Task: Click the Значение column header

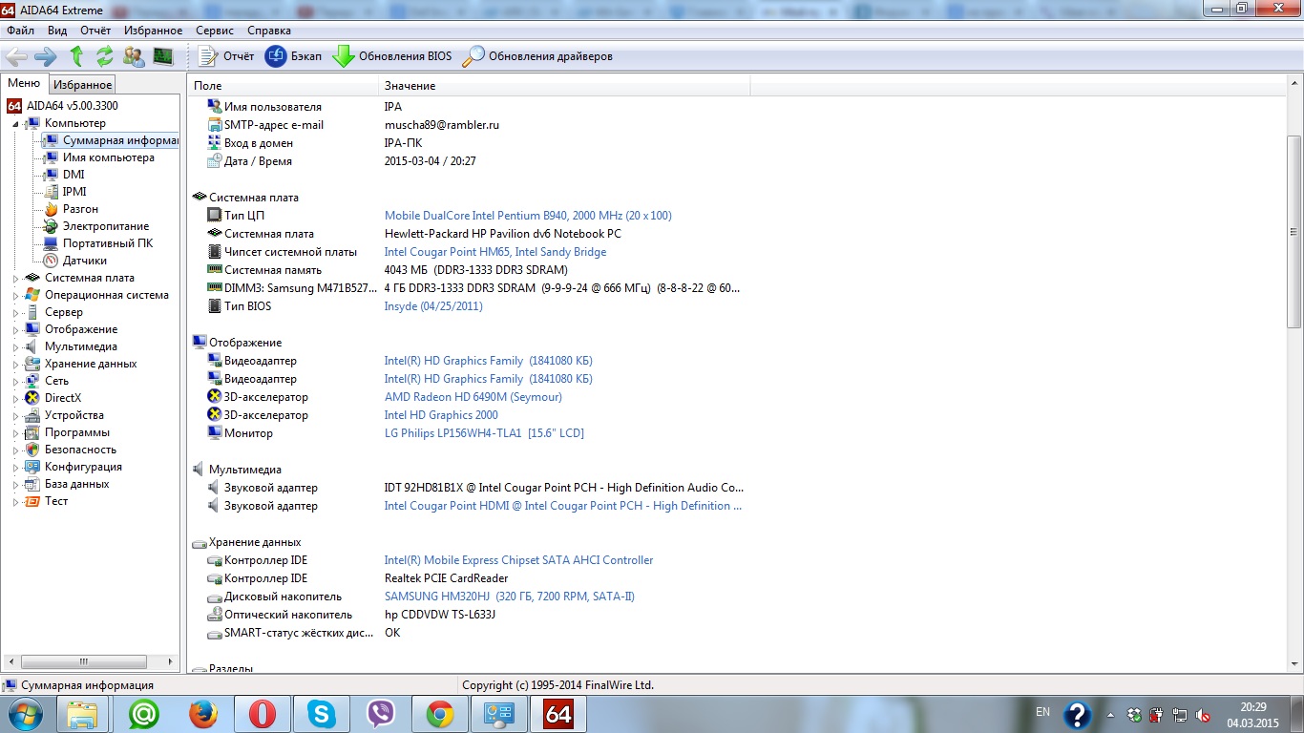Action: (x=564, y=86)
